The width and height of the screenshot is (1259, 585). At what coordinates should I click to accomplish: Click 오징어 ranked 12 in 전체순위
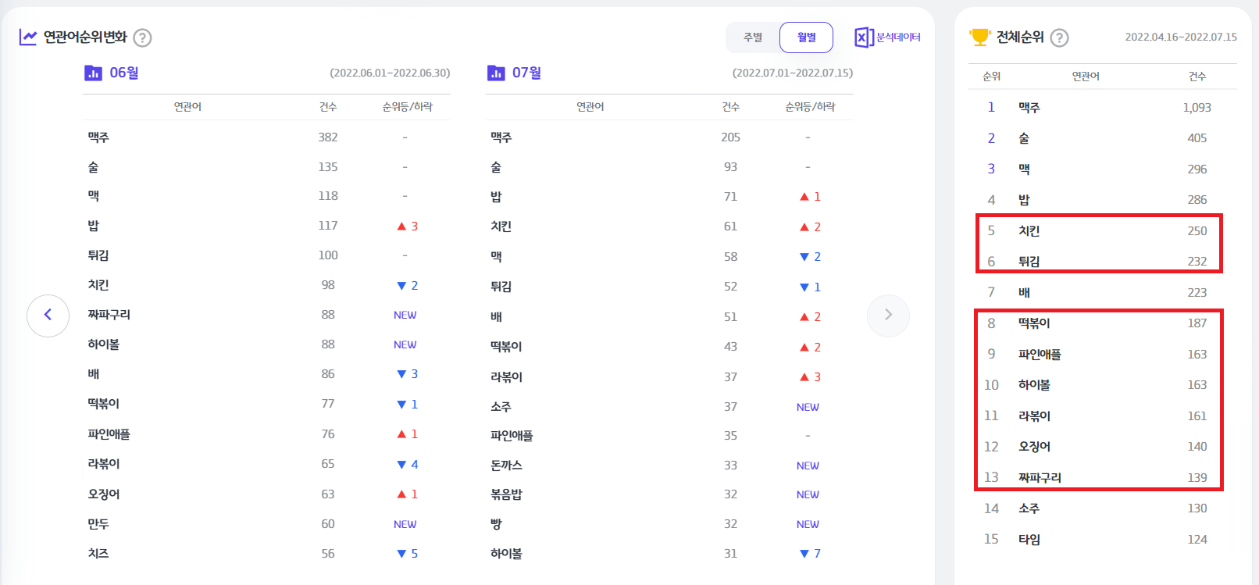(1034, 447)
